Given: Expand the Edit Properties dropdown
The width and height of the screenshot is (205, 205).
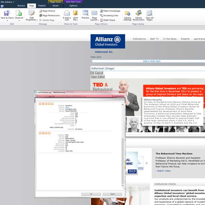Looking at the screenshot, I should [32, 18].
